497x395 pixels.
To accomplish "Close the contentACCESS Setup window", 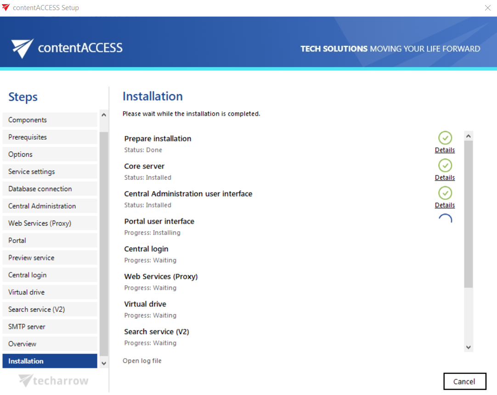I will pos(487,7).
